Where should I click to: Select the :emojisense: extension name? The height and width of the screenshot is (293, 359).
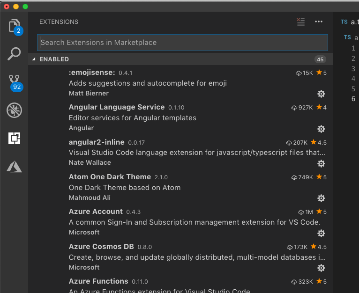[x=92, y=73]
